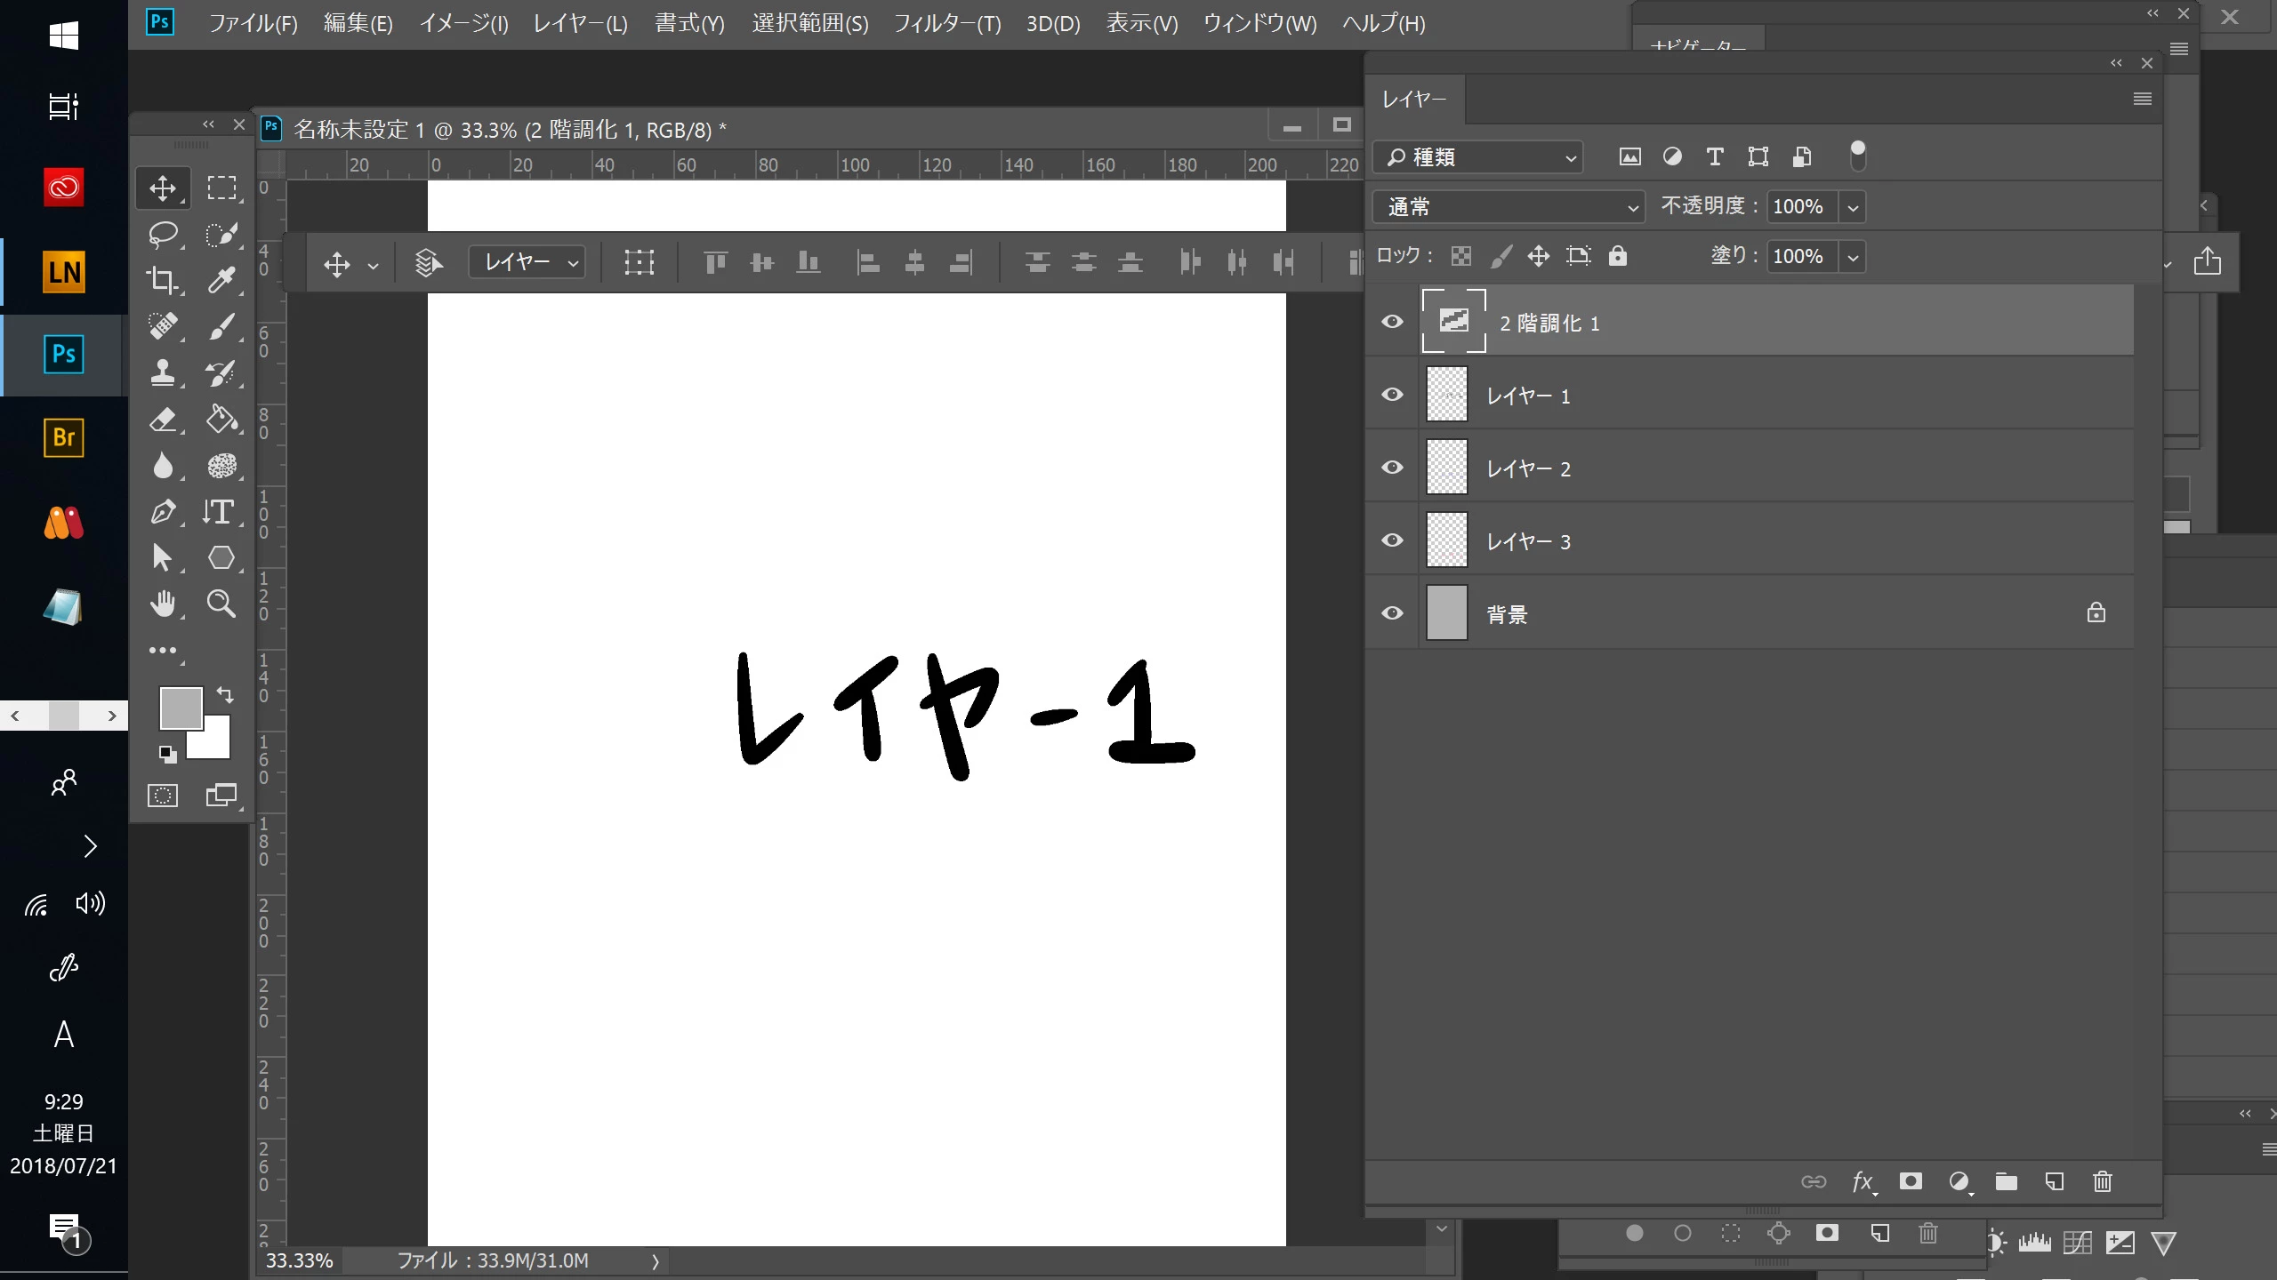Select the Eraser tool

[163, 420]
